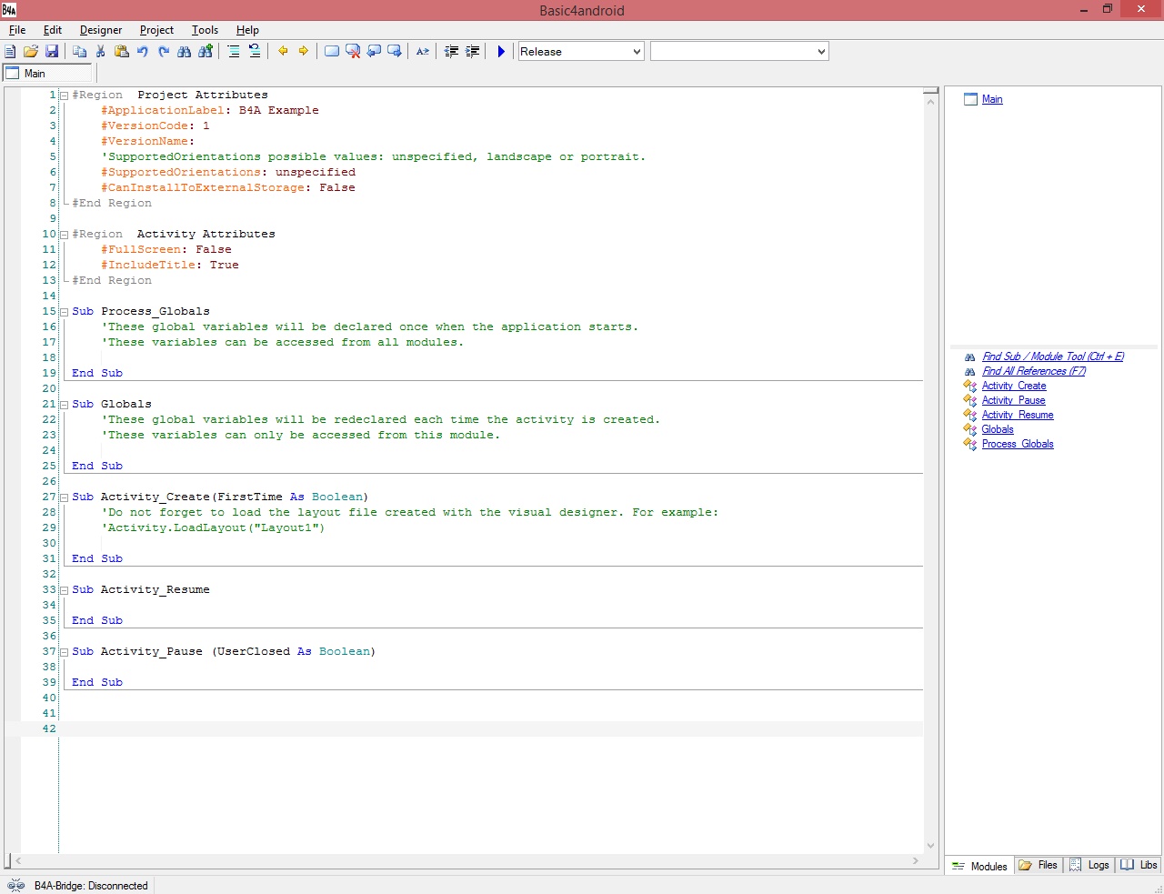The image size is (1164, 894).
Task: Collapse the Sub Globals fold marker at line 21
Action: pos(64,405)
